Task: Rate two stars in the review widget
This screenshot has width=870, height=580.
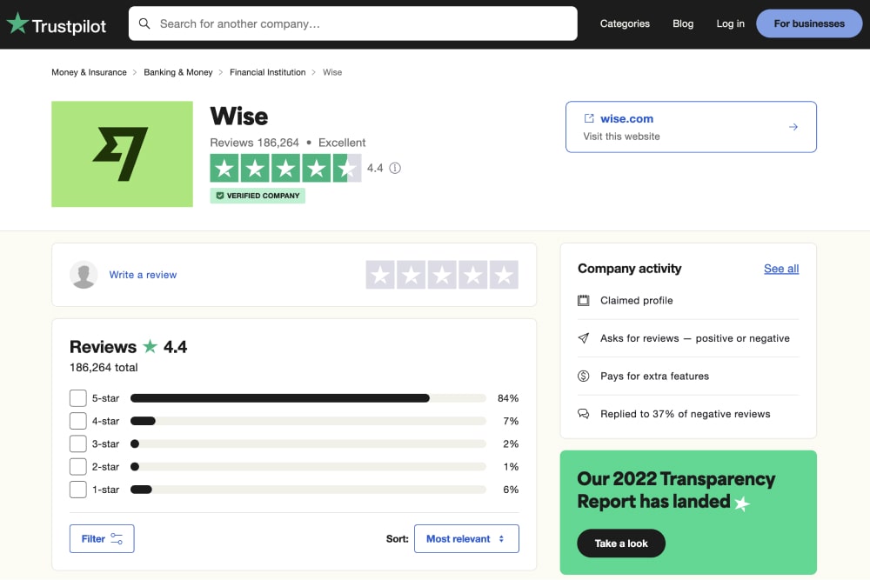Action: [x=412, y=275]
